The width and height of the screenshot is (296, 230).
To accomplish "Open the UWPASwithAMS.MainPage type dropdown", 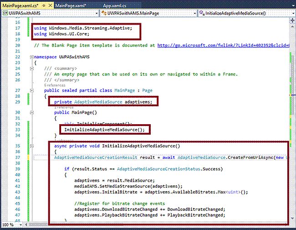I will pos(148,13).
